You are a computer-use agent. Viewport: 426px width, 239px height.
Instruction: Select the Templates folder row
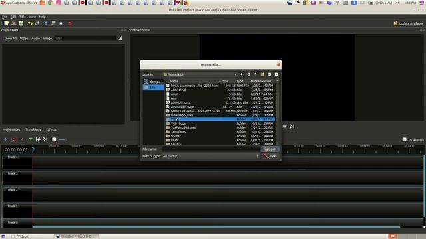click(x=220, y=132)
